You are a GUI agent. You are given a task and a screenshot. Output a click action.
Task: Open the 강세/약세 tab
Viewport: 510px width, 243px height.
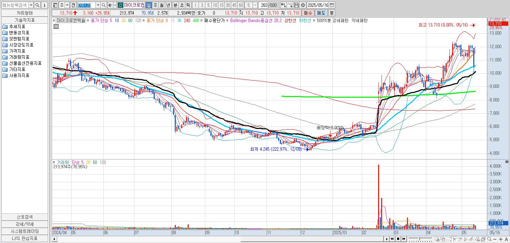24,224
